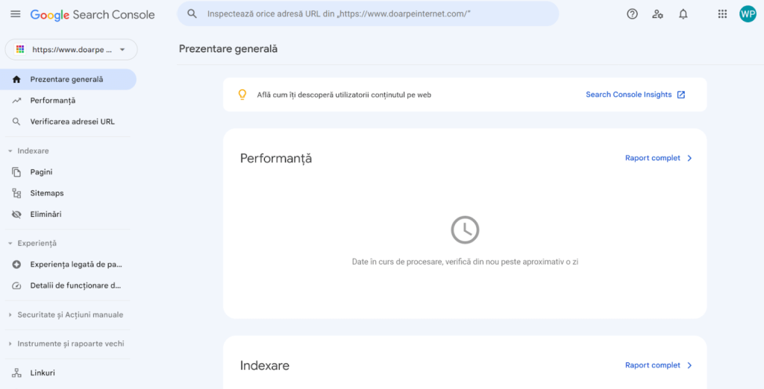Click the lightbulb tip icon

[x=242, y=95]
